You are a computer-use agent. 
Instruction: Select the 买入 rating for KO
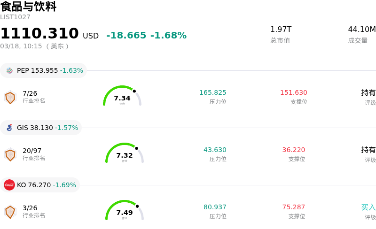(x=368, y=207)
